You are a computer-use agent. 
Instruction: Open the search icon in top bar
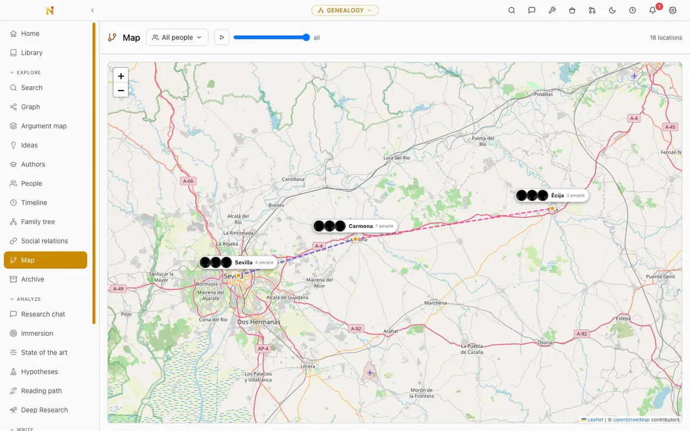(x=512, y=10)
